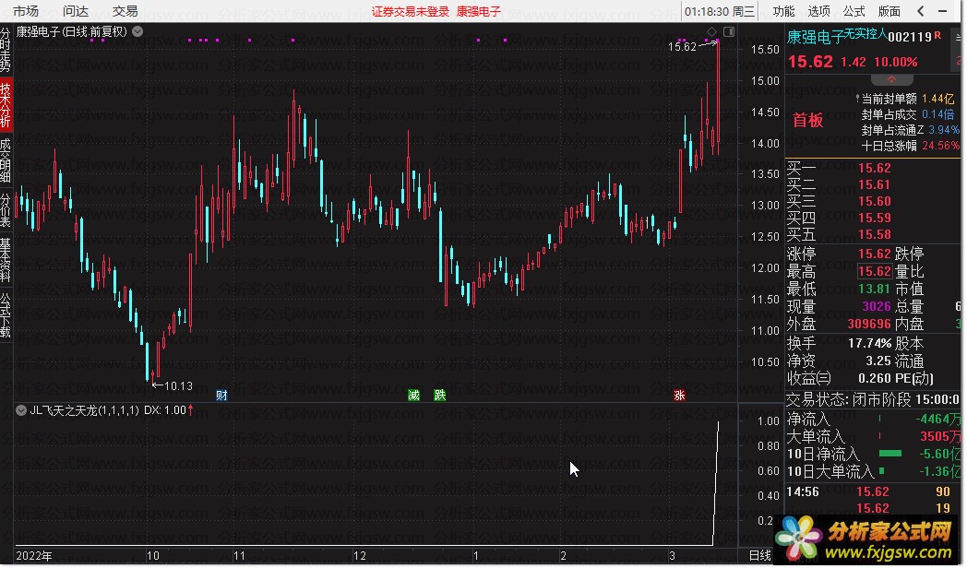
Task: Click the 首板 label in the quote panel
Action: point(808,120)
